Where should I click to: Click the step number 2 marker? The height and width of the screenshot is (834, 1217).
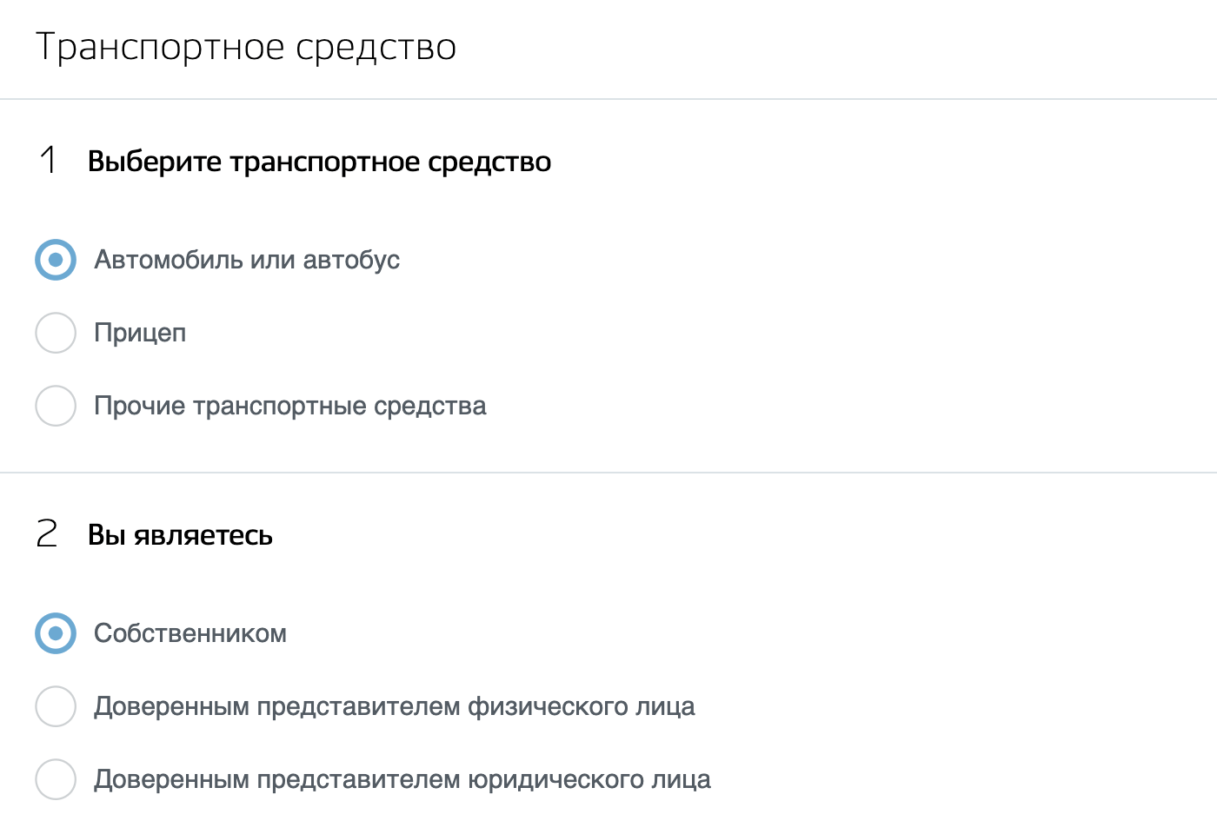tap(48, 535)
